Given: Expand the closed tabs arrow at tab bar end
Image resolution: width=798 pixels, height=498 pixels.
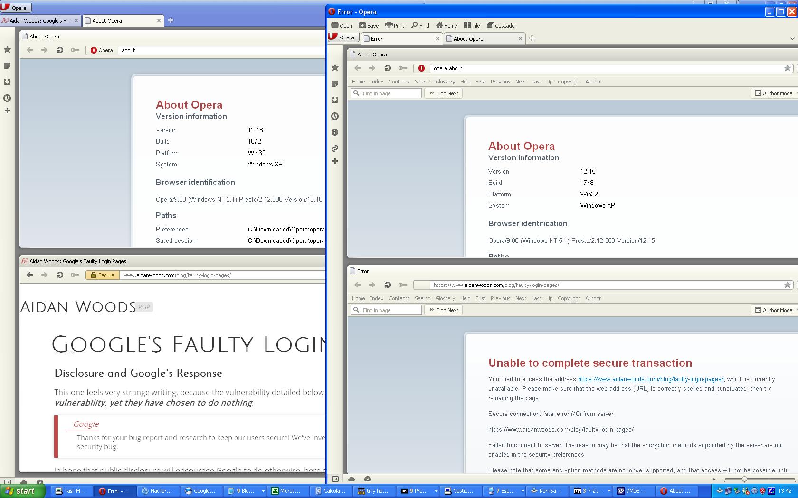Looking at the screenshot, I should click(x=792, y=38).
